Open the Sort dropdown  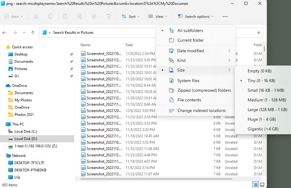(x=130, y=16)
